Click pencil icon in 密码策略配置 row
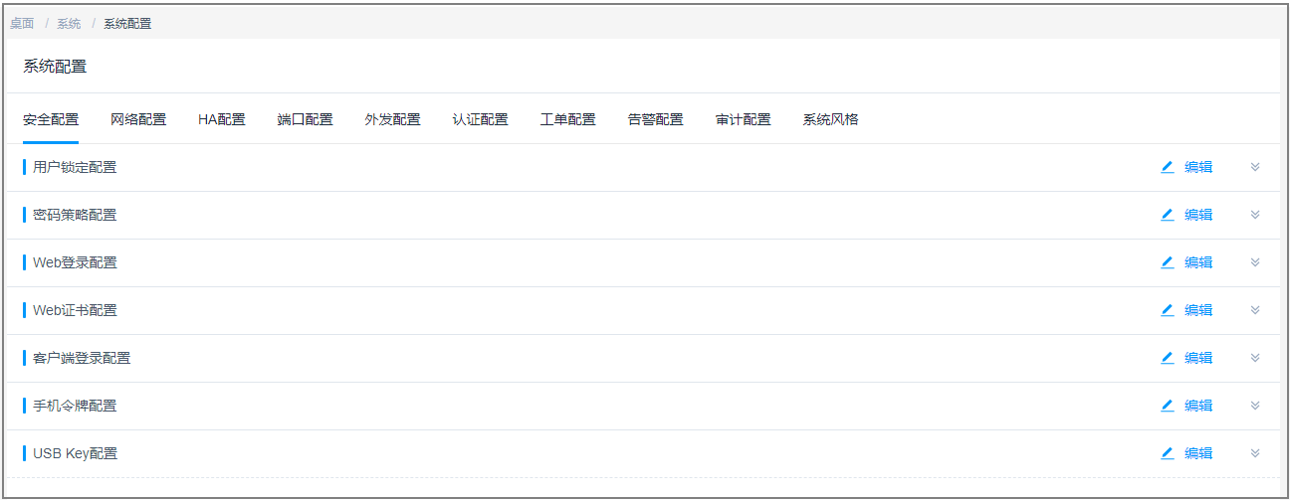The height and width of the screenshot is (500, 1290). pos(1168,215)
